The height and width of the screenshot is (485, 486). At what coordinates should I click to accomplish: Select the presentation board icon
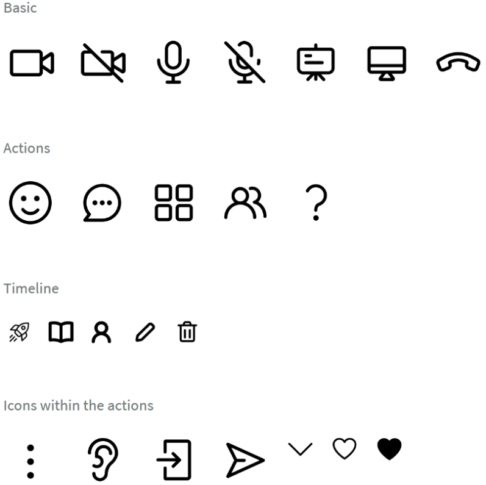click(315, 62)
